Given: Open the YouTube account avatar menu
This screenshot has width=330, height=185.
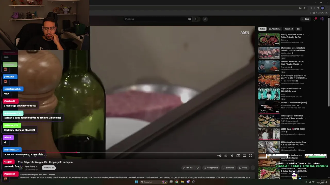Looking at the screenshot, I should (x=322, y=19).
